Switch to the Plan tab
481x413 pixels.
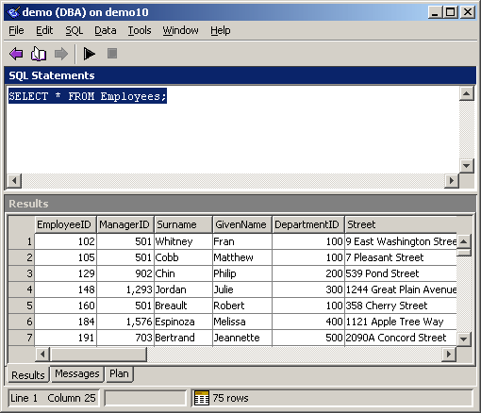[119, 373]
